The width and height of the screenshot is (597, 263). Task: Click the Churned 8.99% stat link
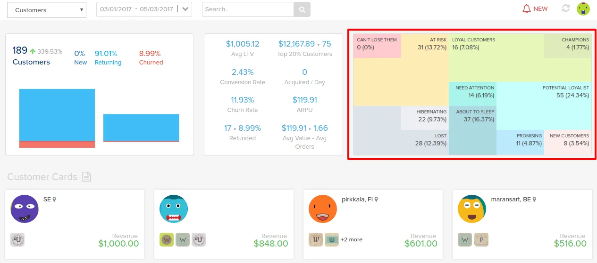pyautogui.click(x=151, y=57)
